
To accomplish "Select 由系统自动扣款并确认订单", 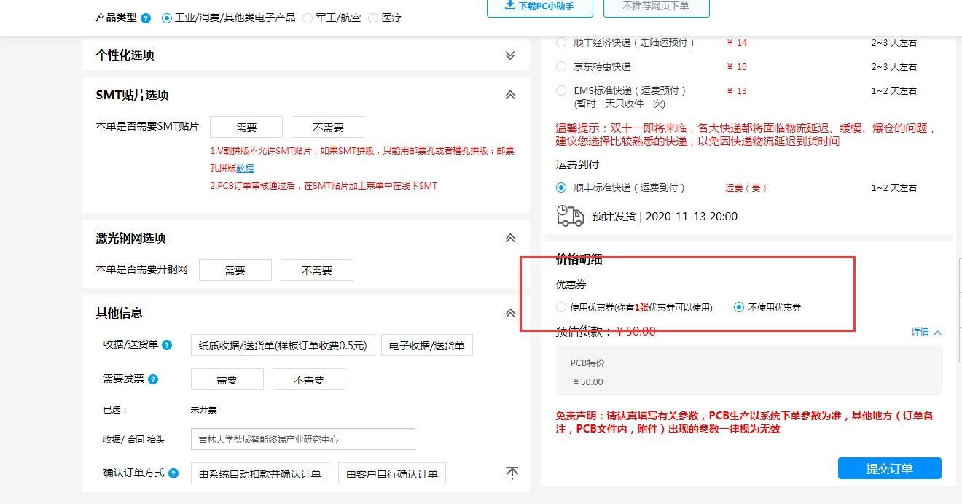I will pyautogui.click(x=260, y=473).
